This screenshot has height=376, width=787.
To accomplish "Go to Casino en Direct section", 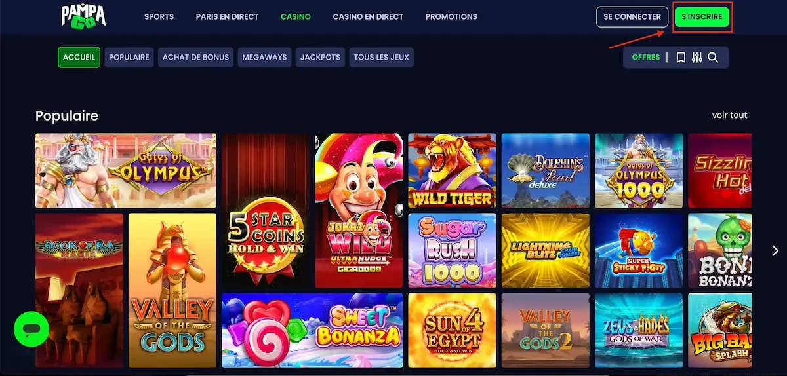I will coord(368,16).
